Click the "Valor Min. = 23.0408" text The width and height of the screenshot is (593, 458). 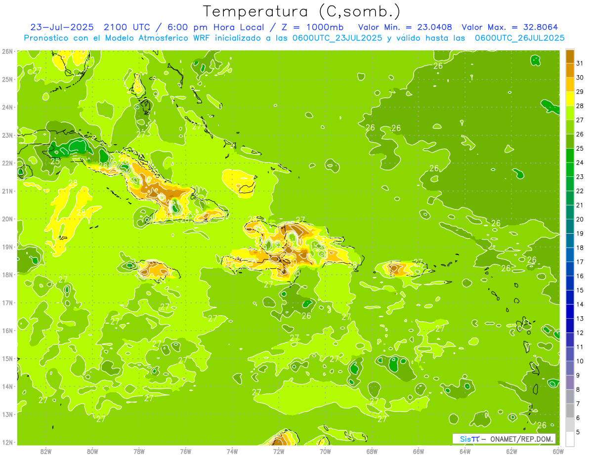[405, 27]
